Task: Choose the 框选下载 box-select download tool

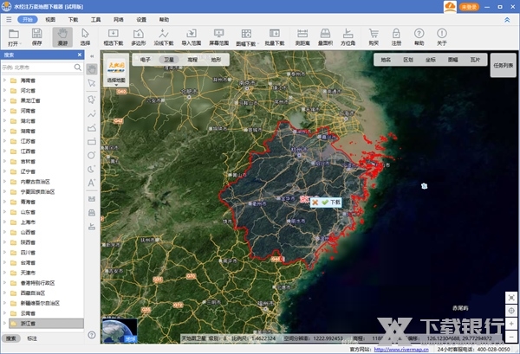Action: pos(114,35)
